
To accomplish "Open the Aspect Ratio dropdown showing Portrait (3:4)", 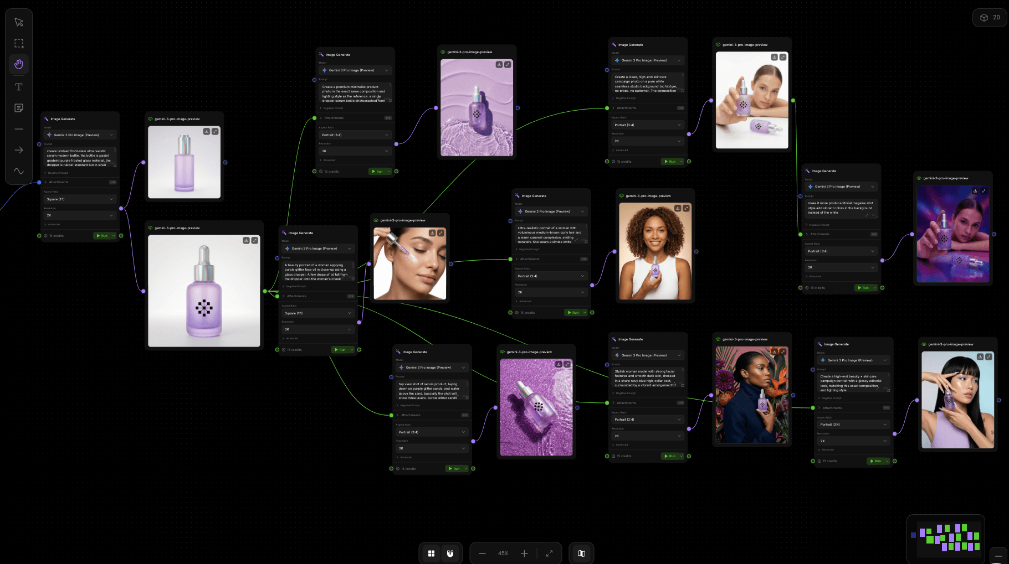I will (x=648, y=125).
